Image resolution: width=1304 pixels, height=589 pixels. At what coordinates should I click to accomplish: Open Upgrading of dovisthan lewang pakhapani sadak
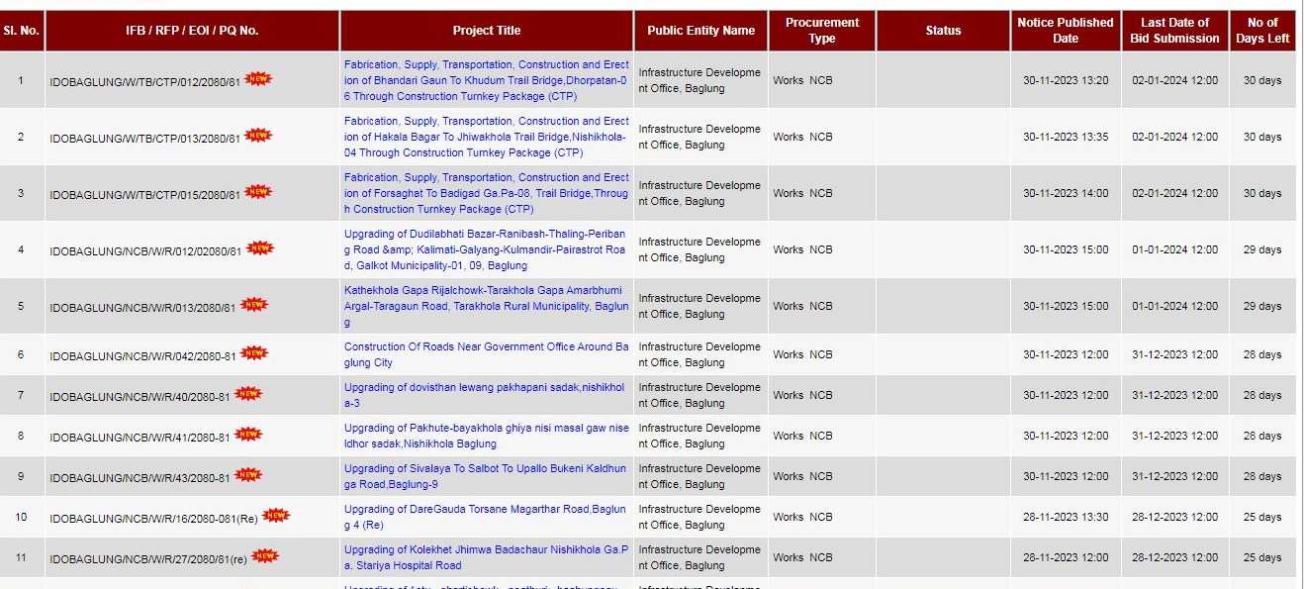click(x=486, y=395)
